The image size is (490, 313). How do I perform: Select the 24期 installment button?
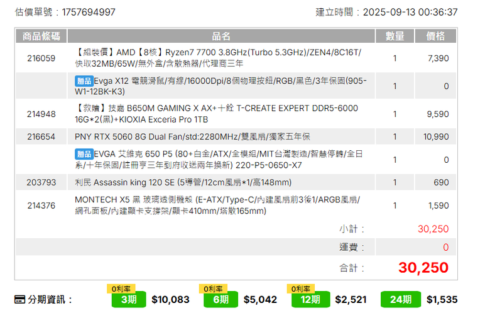tap(401, 300)
